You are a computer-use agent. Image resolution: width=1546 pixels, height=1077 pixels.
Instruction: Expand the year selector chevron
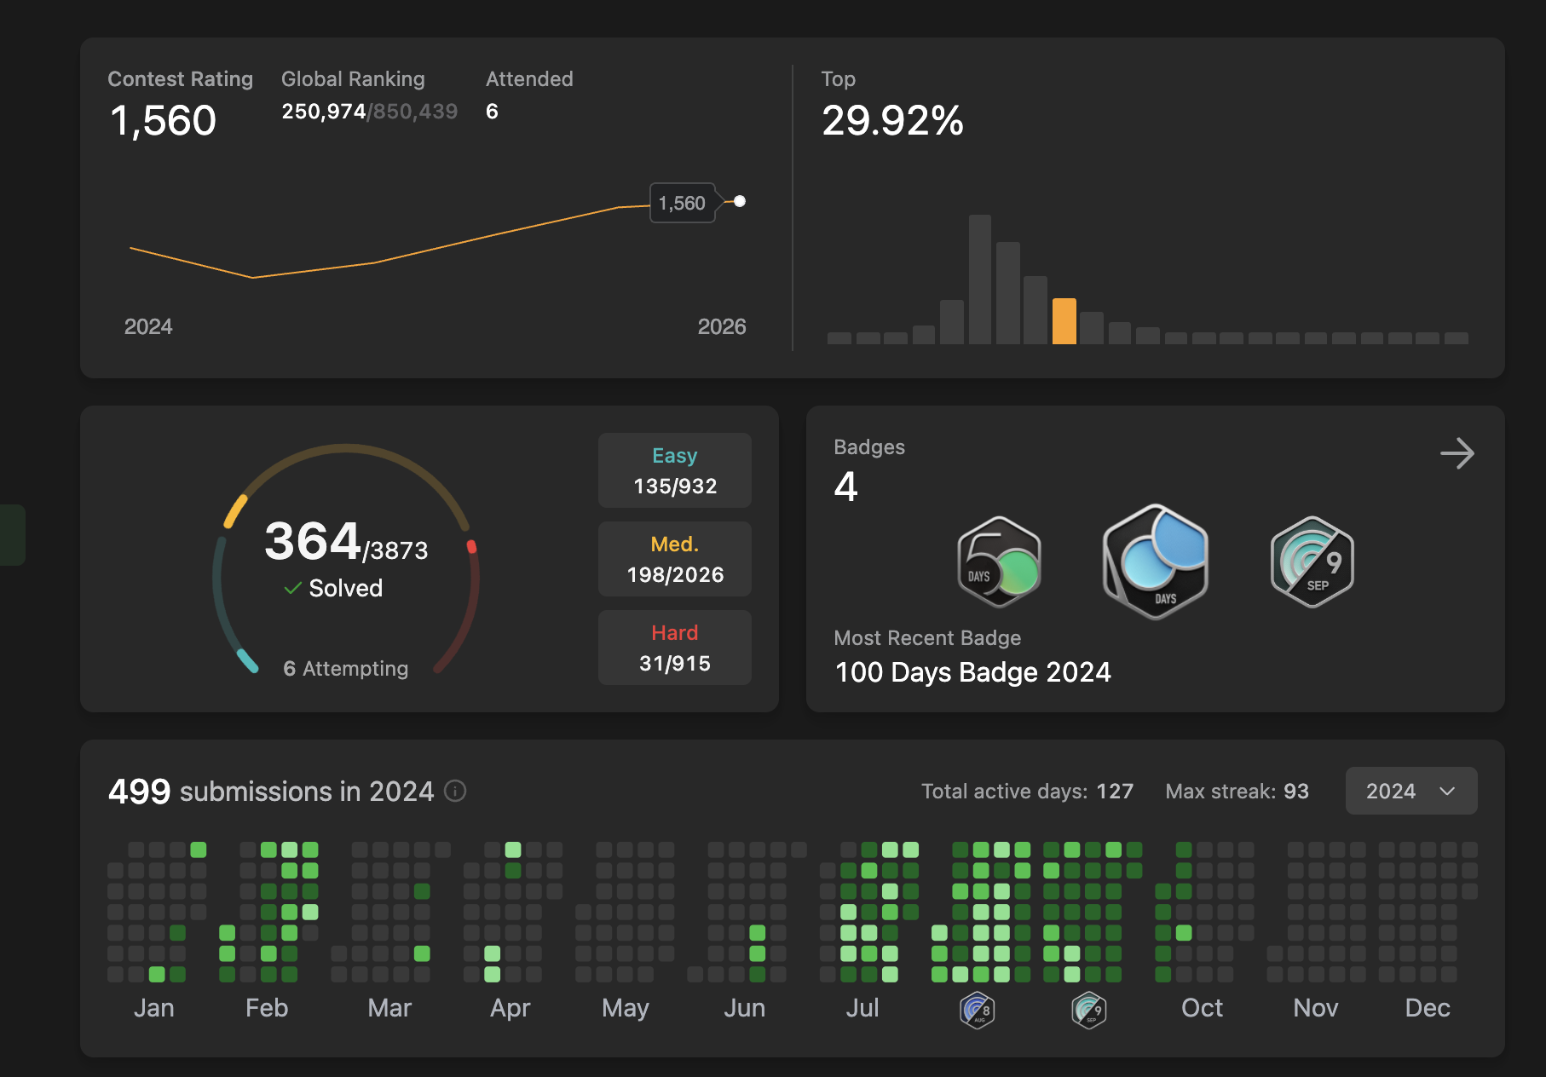click(x=1446, y=792)
